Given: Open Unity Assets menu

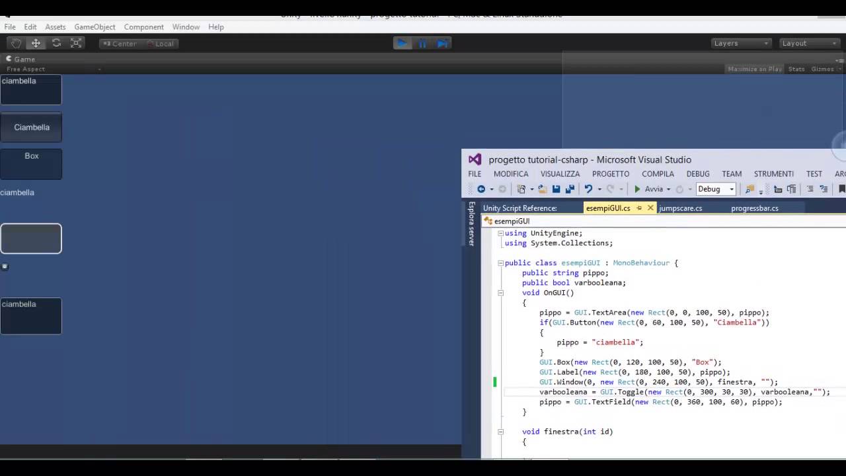Looking at the screenshot, I should coord(56,27).
